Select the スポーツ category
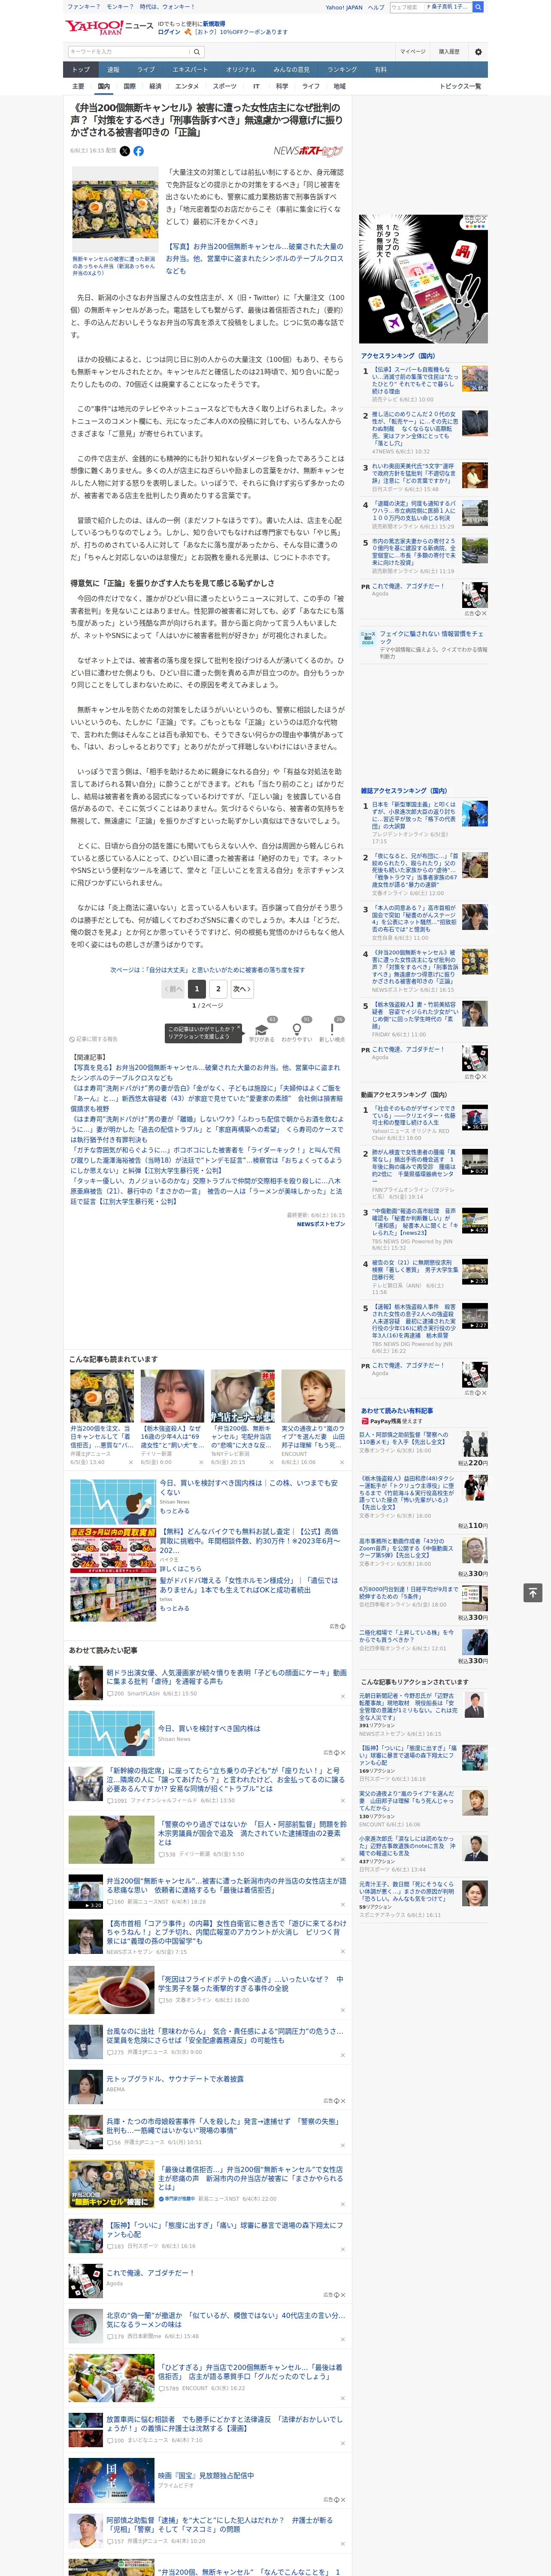551x2576 pixels. pos(225,86)
